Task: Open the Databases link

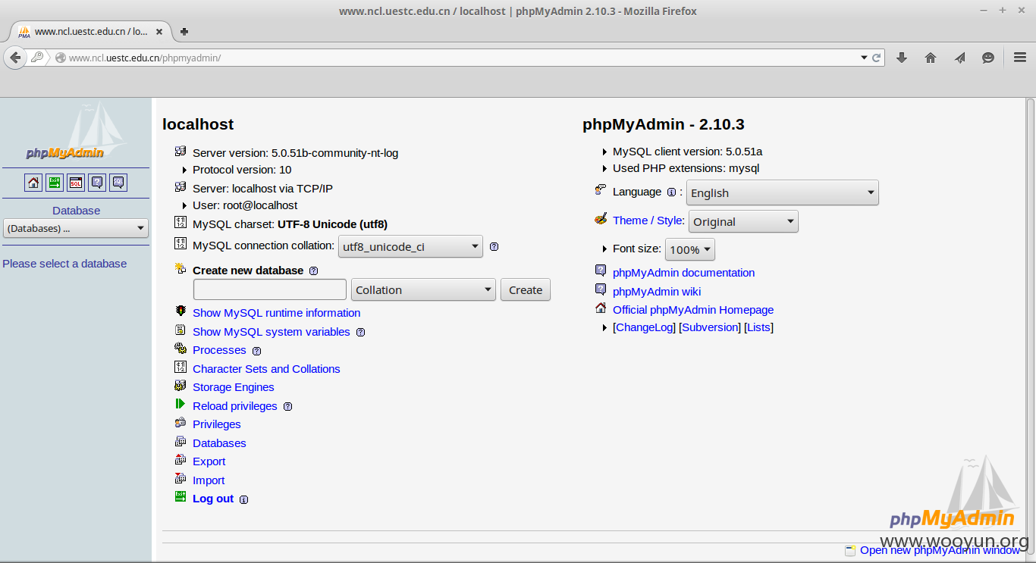Action: tap(219, 443)
